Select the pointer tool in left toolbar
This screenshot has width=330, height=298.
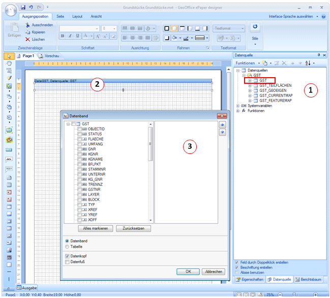(x=8, y=56)
